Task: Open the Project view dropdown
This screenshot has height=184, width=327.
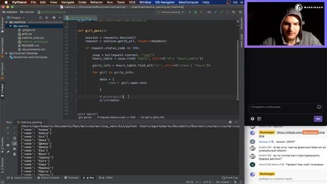Action: (16, 18)
